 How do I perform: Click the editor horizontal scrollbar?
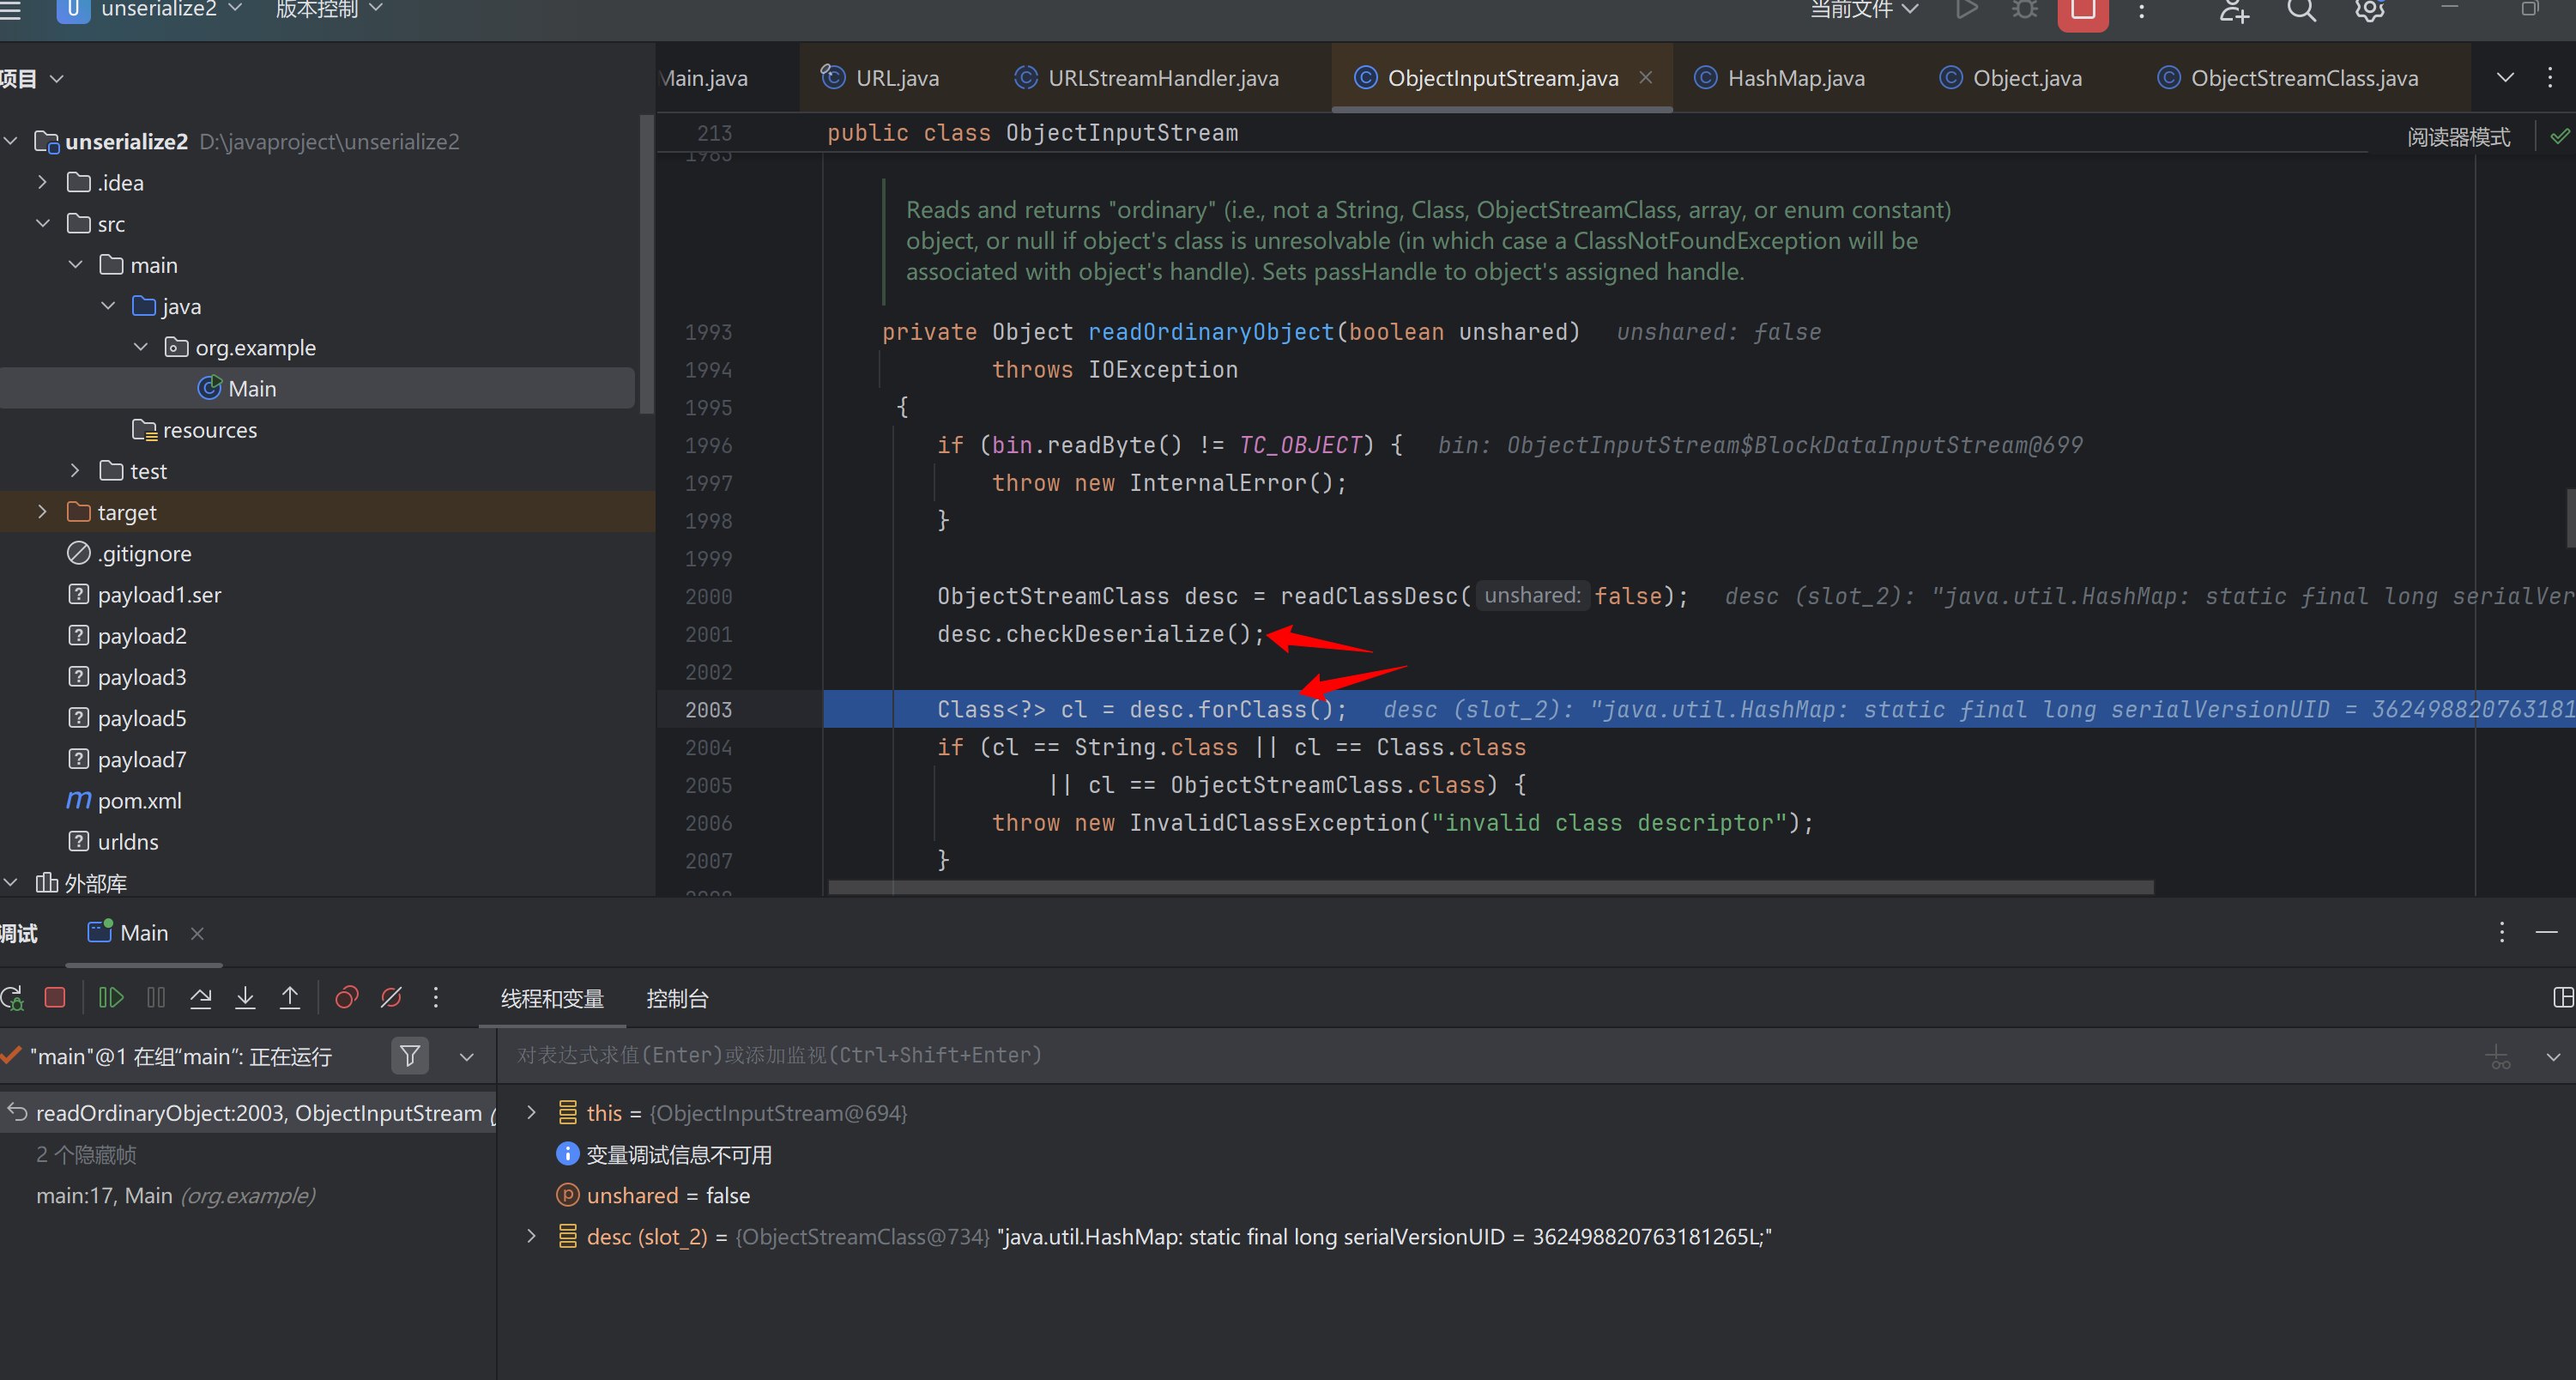[1490, 887]
